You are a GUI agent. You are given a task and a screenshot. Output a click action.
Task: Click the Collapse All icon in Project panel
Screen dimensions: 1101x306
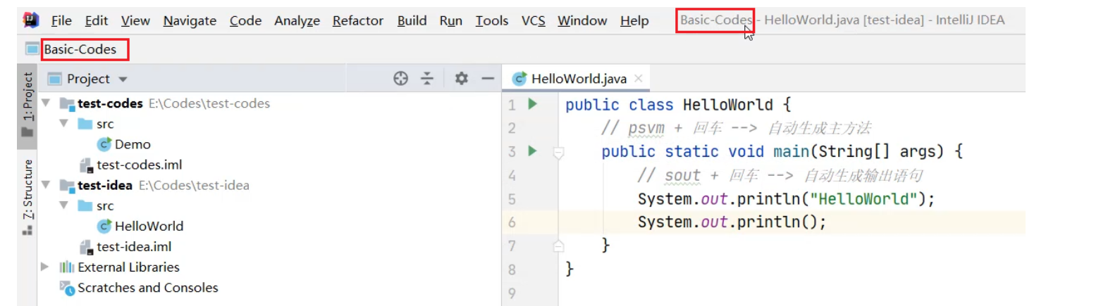point(426,79)
